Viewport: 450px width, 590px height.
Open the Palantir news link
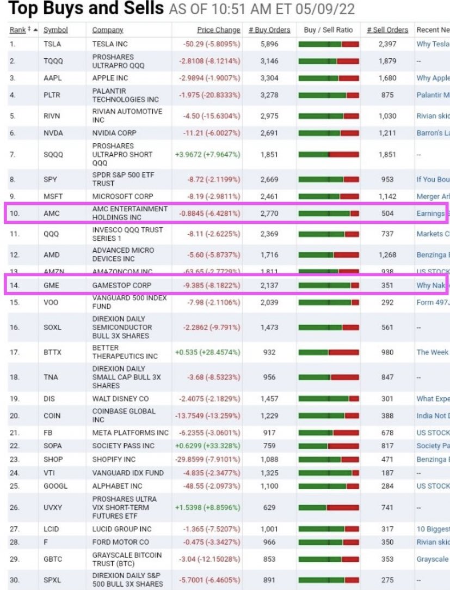pos(433,95)
